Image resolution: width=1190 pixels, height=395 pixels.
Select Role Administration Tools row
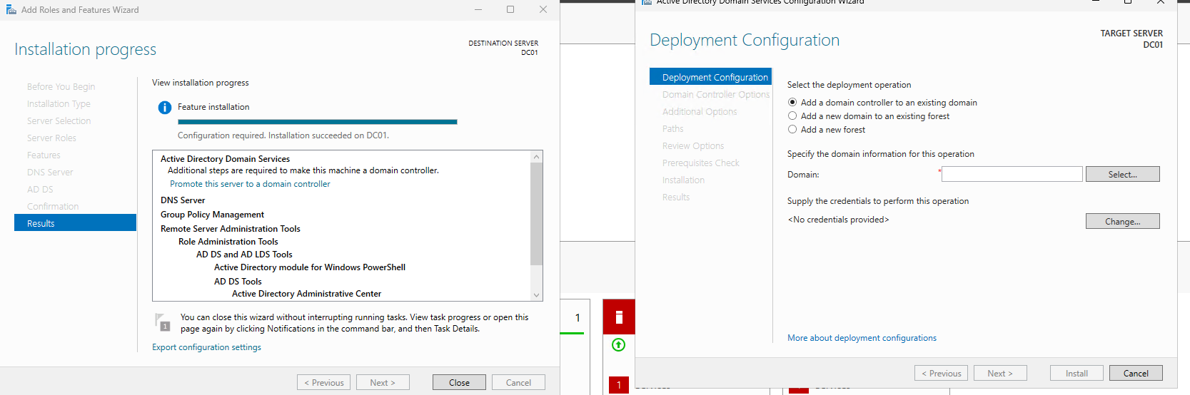tap(228, 242)
